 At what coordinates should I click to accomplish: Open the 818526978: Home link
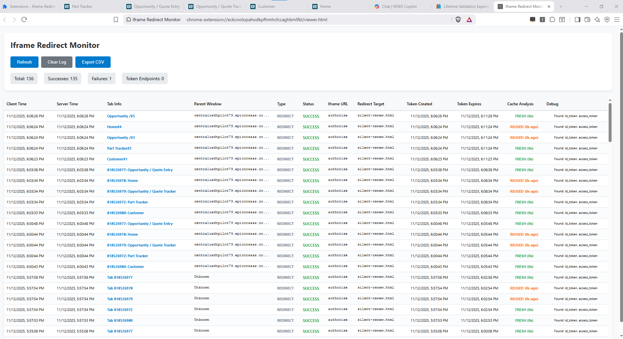click(122, 181)
